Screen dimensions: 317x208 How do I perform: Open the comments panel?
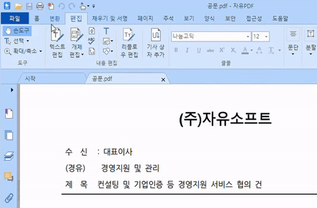coord(8,177)
